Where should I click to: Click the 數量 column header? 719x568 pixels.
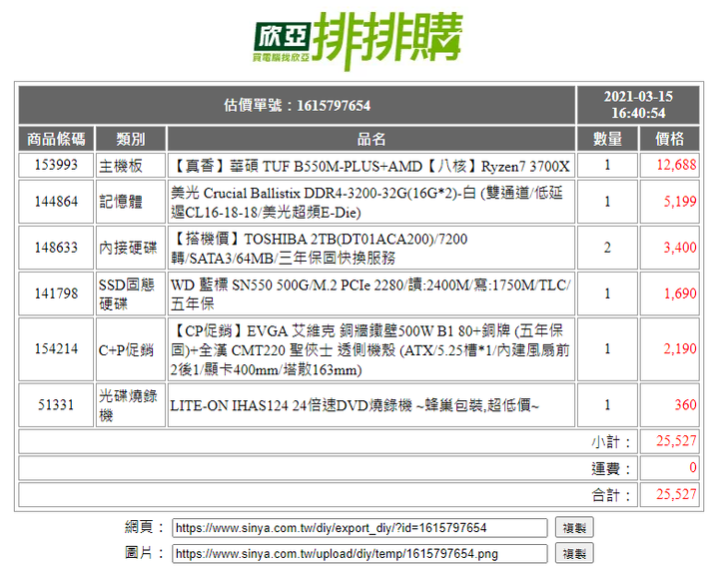pyautogui.click(x=607, y=139)
